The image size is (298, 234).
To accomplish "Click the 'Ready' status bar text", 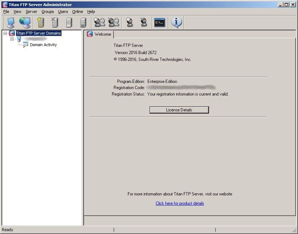I will (x=8, y=230).
